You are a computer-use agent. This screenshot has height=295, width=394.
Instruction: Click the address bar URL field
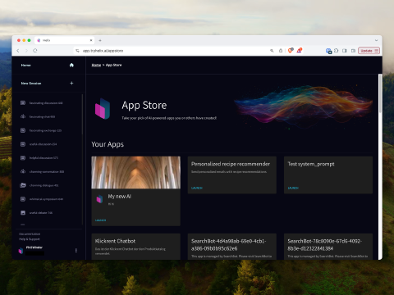[175, 51]
